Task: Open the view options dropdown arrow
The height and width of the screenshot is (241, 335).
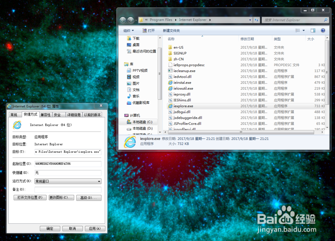Action: click(x=304, y=31)
